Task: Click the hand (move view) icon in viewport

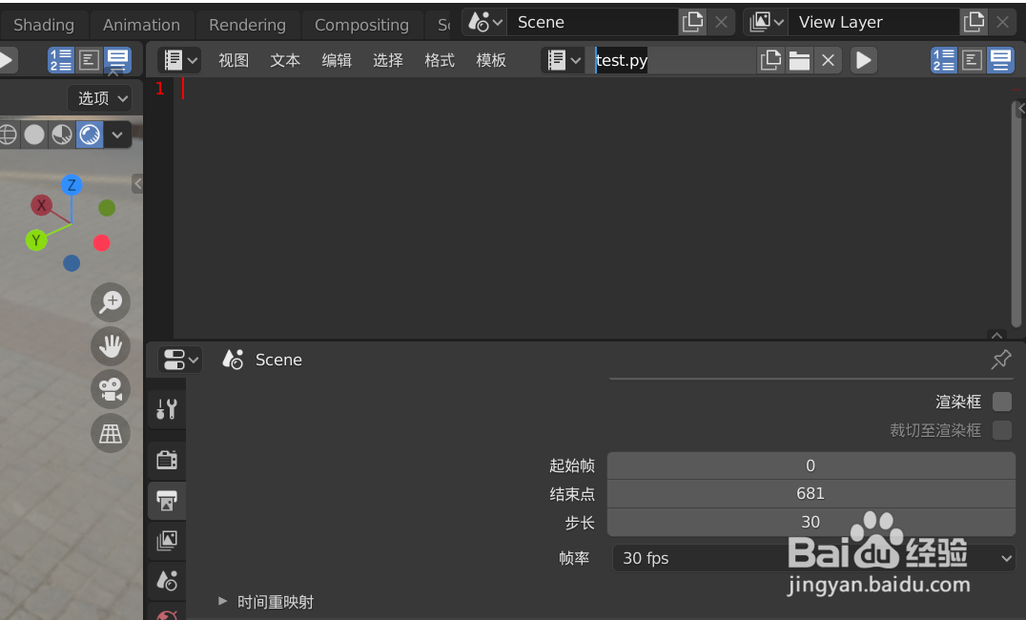Action: [110, 346]
